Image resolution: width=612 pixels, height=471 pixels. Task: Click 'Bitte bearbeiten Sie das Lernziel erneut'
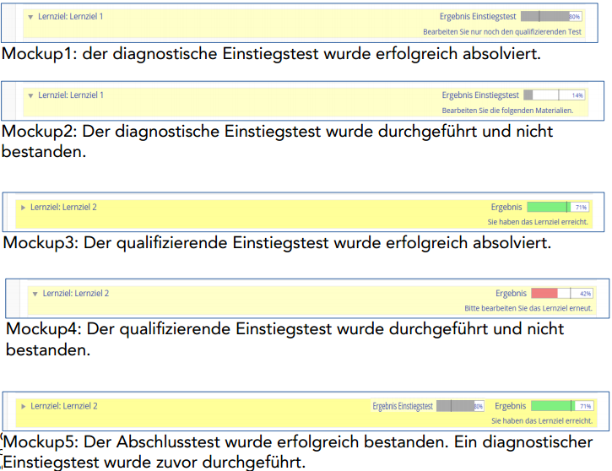[x=528, y=308]
